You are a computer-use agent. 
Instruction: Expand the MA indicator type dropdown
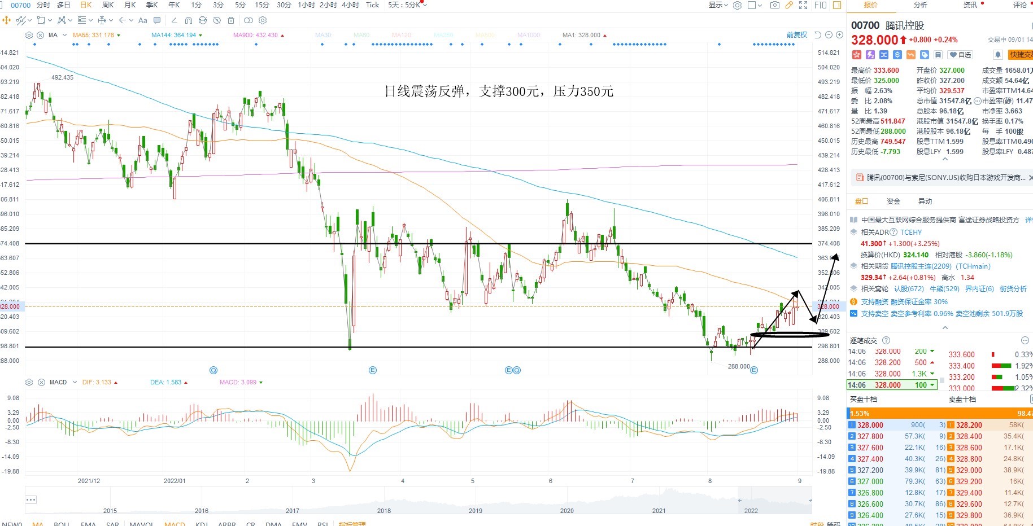65,35
